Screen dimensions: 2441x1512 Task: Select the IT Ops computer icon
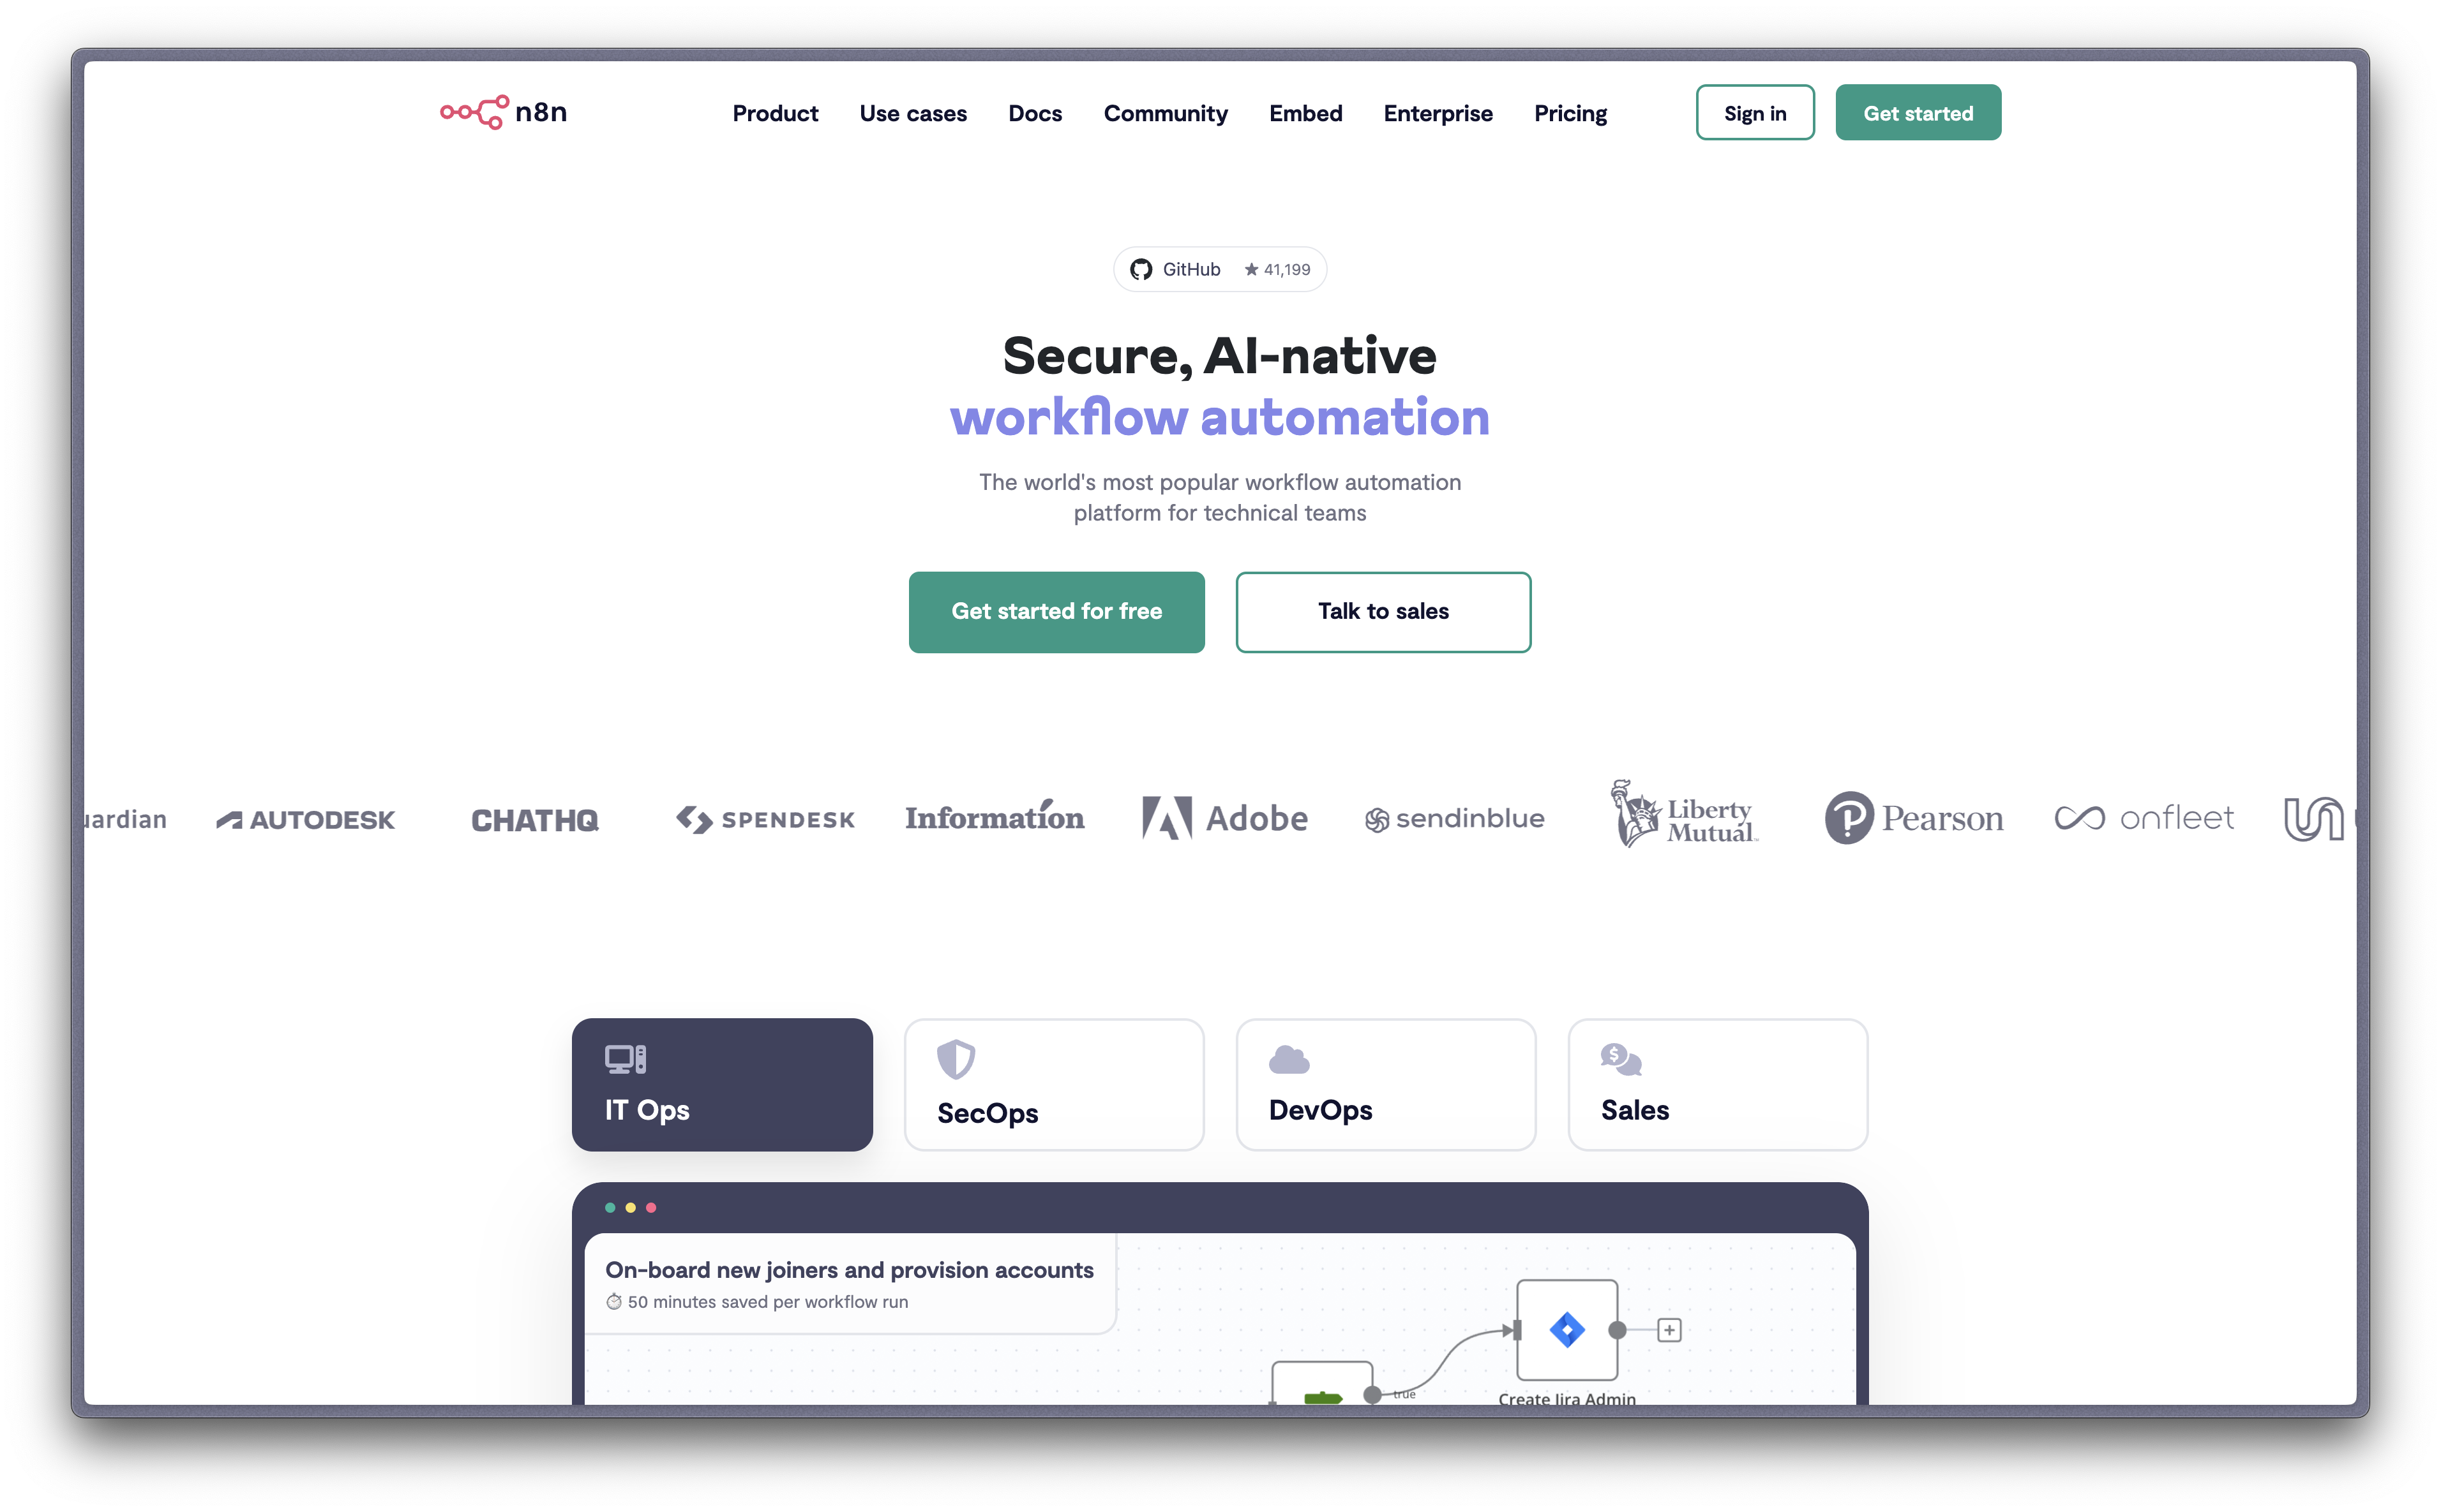point(626,1059)
